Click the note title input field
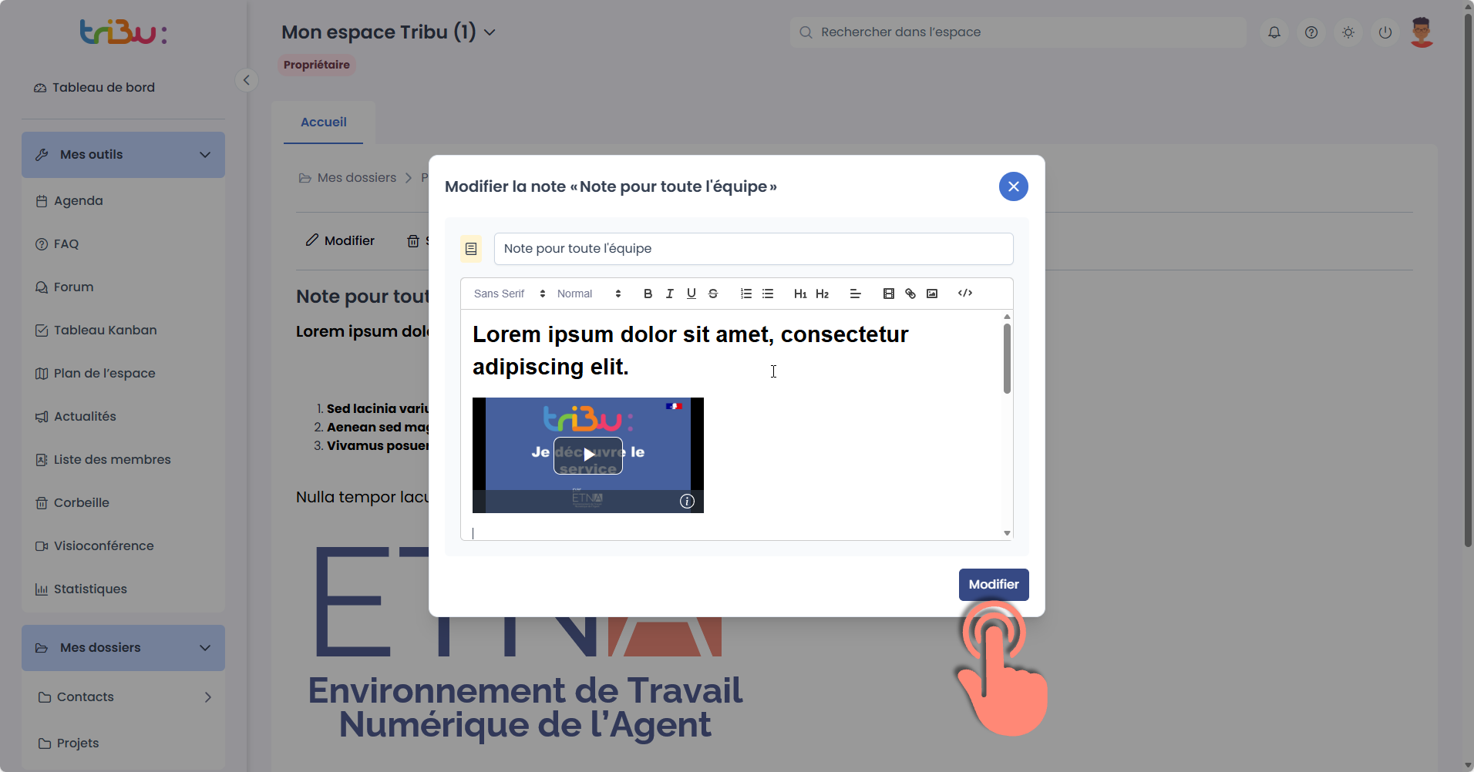Screen dimensions: 1474x772 click(x=753, y=248)
